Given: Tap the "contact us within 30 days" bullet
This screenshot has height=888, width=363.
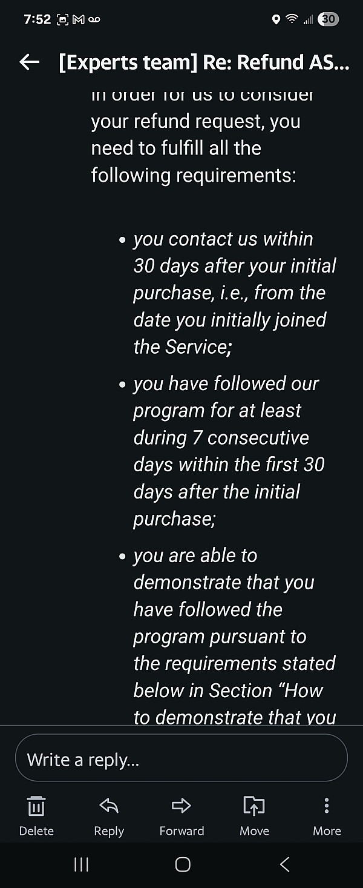Looking at the screenshot, I should click(234, 293).
